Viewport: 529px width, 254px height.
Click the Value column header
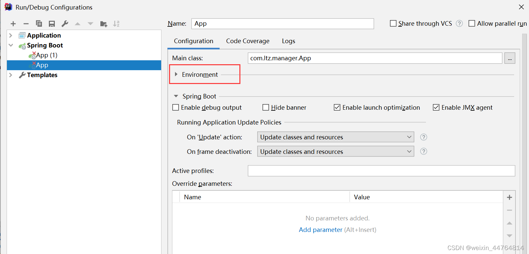pos(426,197)
